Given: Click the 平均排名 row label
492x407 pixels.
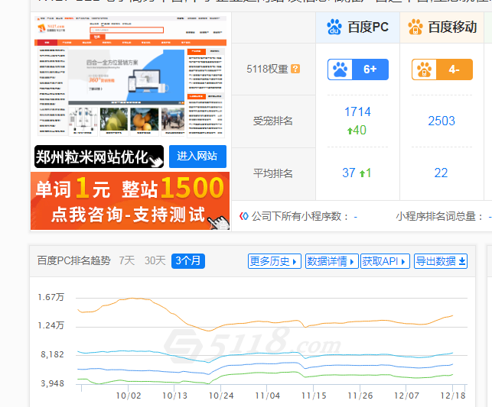Looking at the screenshot, I should (x=272, y=173).
